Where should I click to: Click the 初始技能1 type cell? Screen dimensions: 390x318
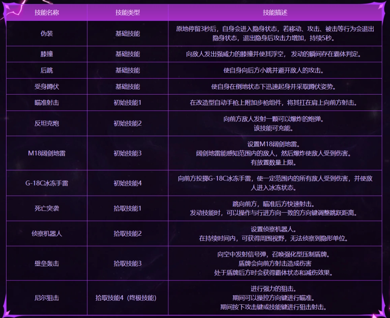127,103
